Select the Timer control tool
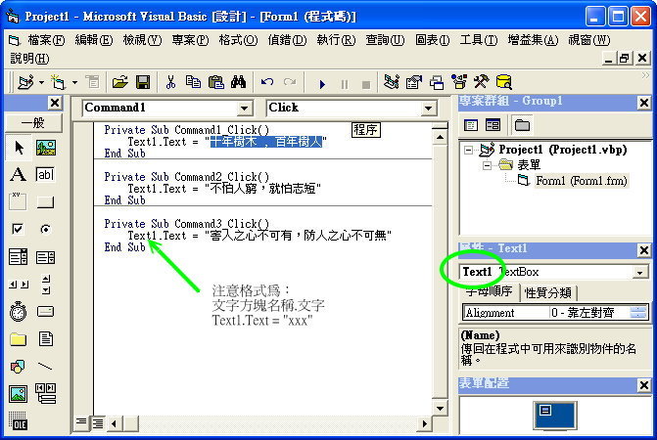The height and width of the screenshot is (440, 657). pyautogui.click(x=18, y=312)
